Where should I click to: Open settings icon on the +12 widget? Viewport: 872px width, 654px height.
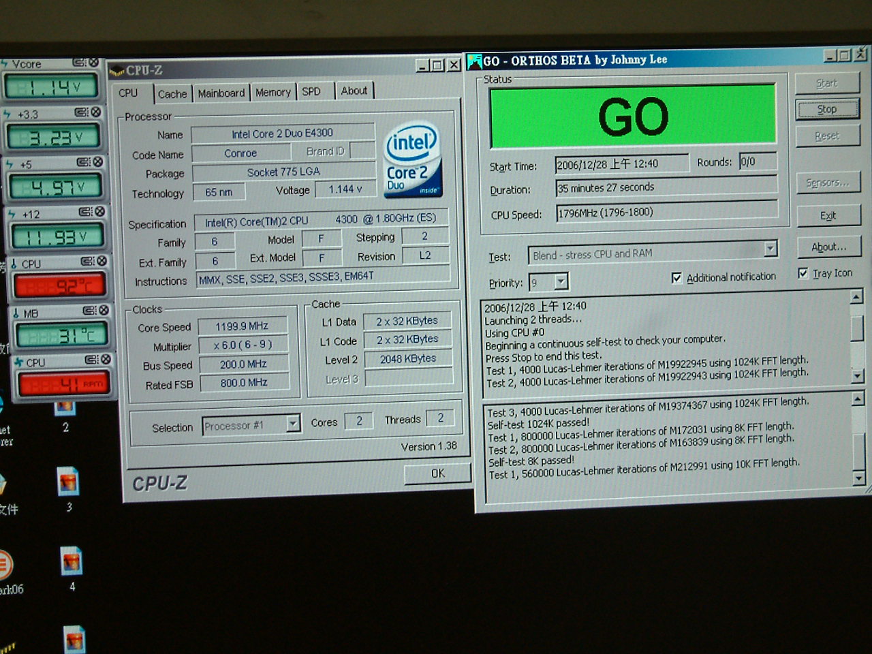coord(85,212)
